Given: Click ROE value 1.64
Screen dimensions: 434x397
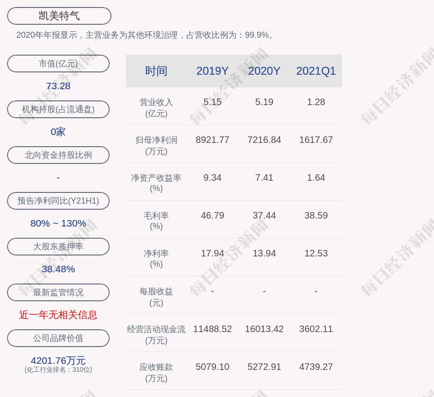Looking at the screenshot, I should coord(316,177).
